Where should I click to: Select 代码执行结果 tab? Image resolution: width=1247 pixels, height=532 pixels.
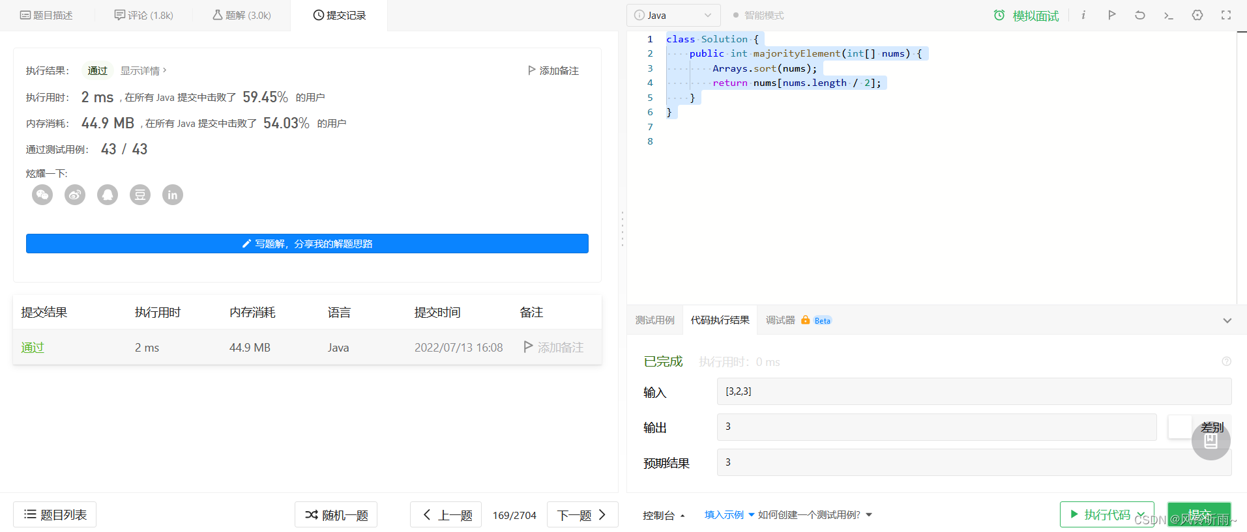pyautogui.click(x=720, y=320)
